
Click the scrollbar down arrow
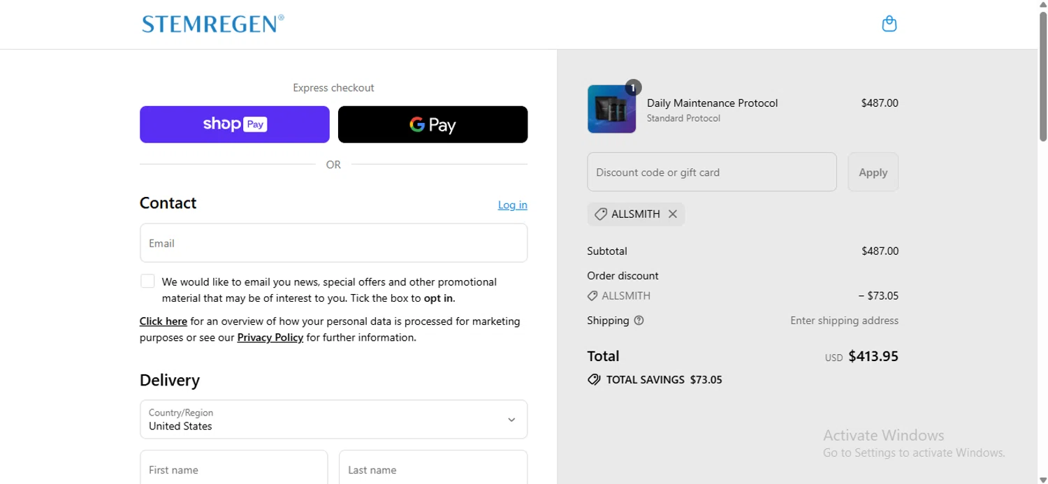click(x=1043, y=478)
